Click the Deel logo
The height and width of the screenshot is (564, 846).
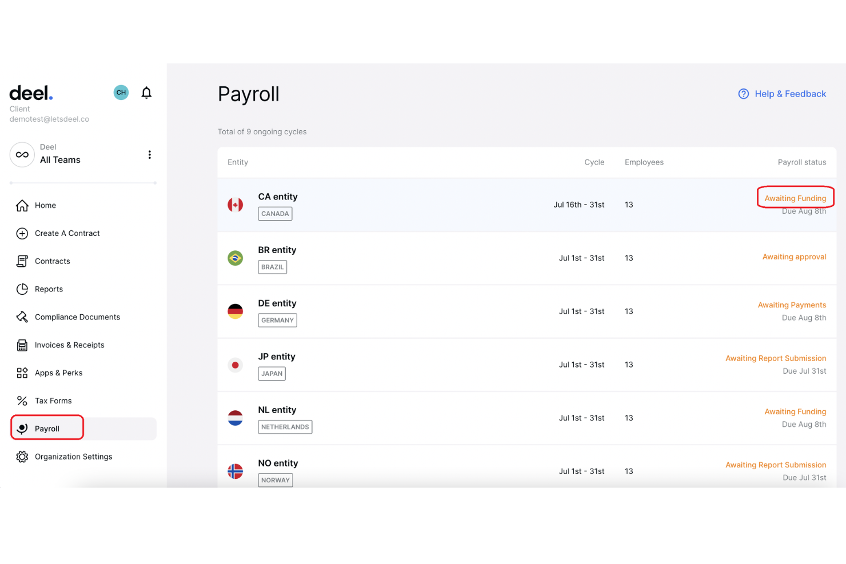point(30,92)
